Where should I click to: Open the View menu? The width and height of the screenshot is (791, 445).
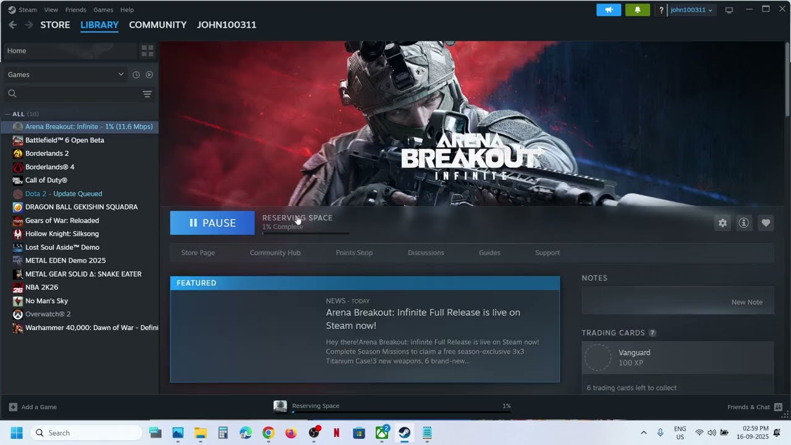pyautogui.click(x=51, y=10)
